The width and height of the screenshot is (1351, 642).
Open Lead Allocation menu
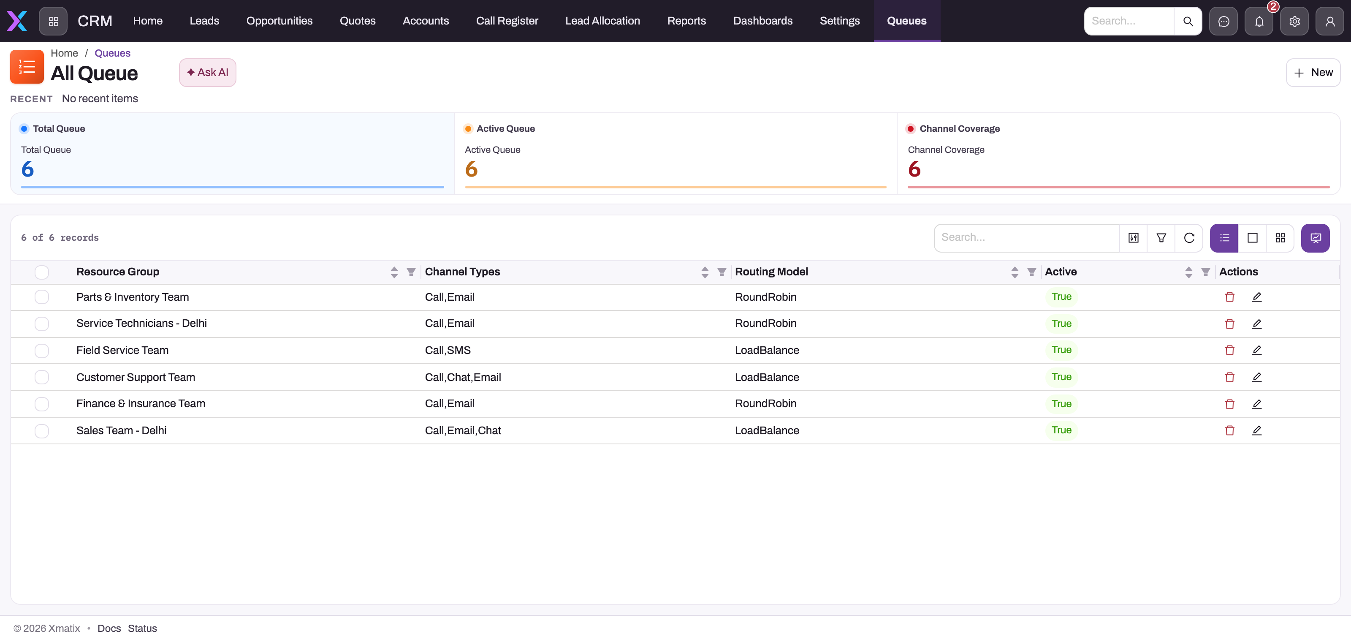pyautogui.click(x=602, y=21)
